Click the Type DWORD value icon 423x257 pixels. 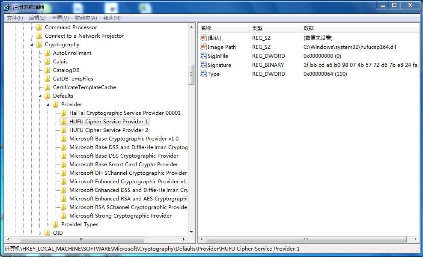tap(203, 74)
